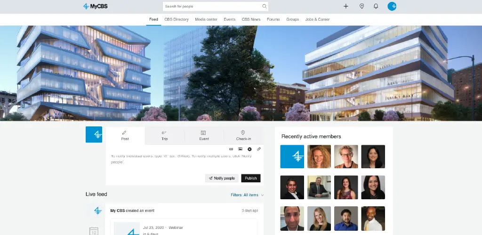The width and height of the screenshot is (482, 235).
Task: Open the curly red-haired woman member photo
Action: pyautogui.click(x=319, y=157)
